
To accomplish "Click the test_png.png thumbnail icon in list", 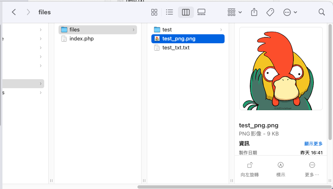I will 157,38.
